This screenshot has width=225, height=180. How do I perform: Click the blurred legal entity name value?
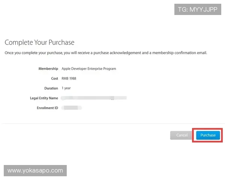94,98
